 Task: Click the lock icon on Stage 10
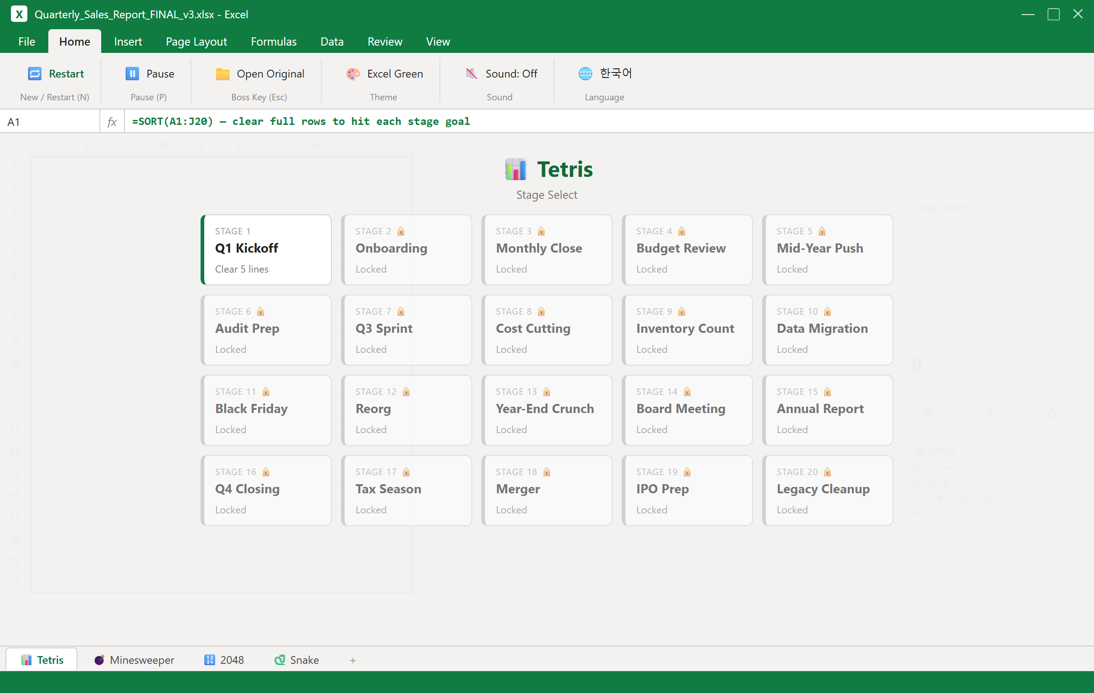click(827, 311)
